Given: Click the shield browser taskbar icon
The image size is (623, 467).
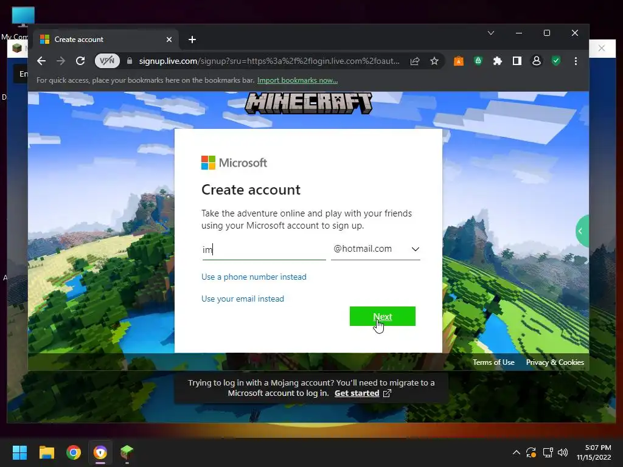Looking at the screenshot, I should click(x=100, y=452).
